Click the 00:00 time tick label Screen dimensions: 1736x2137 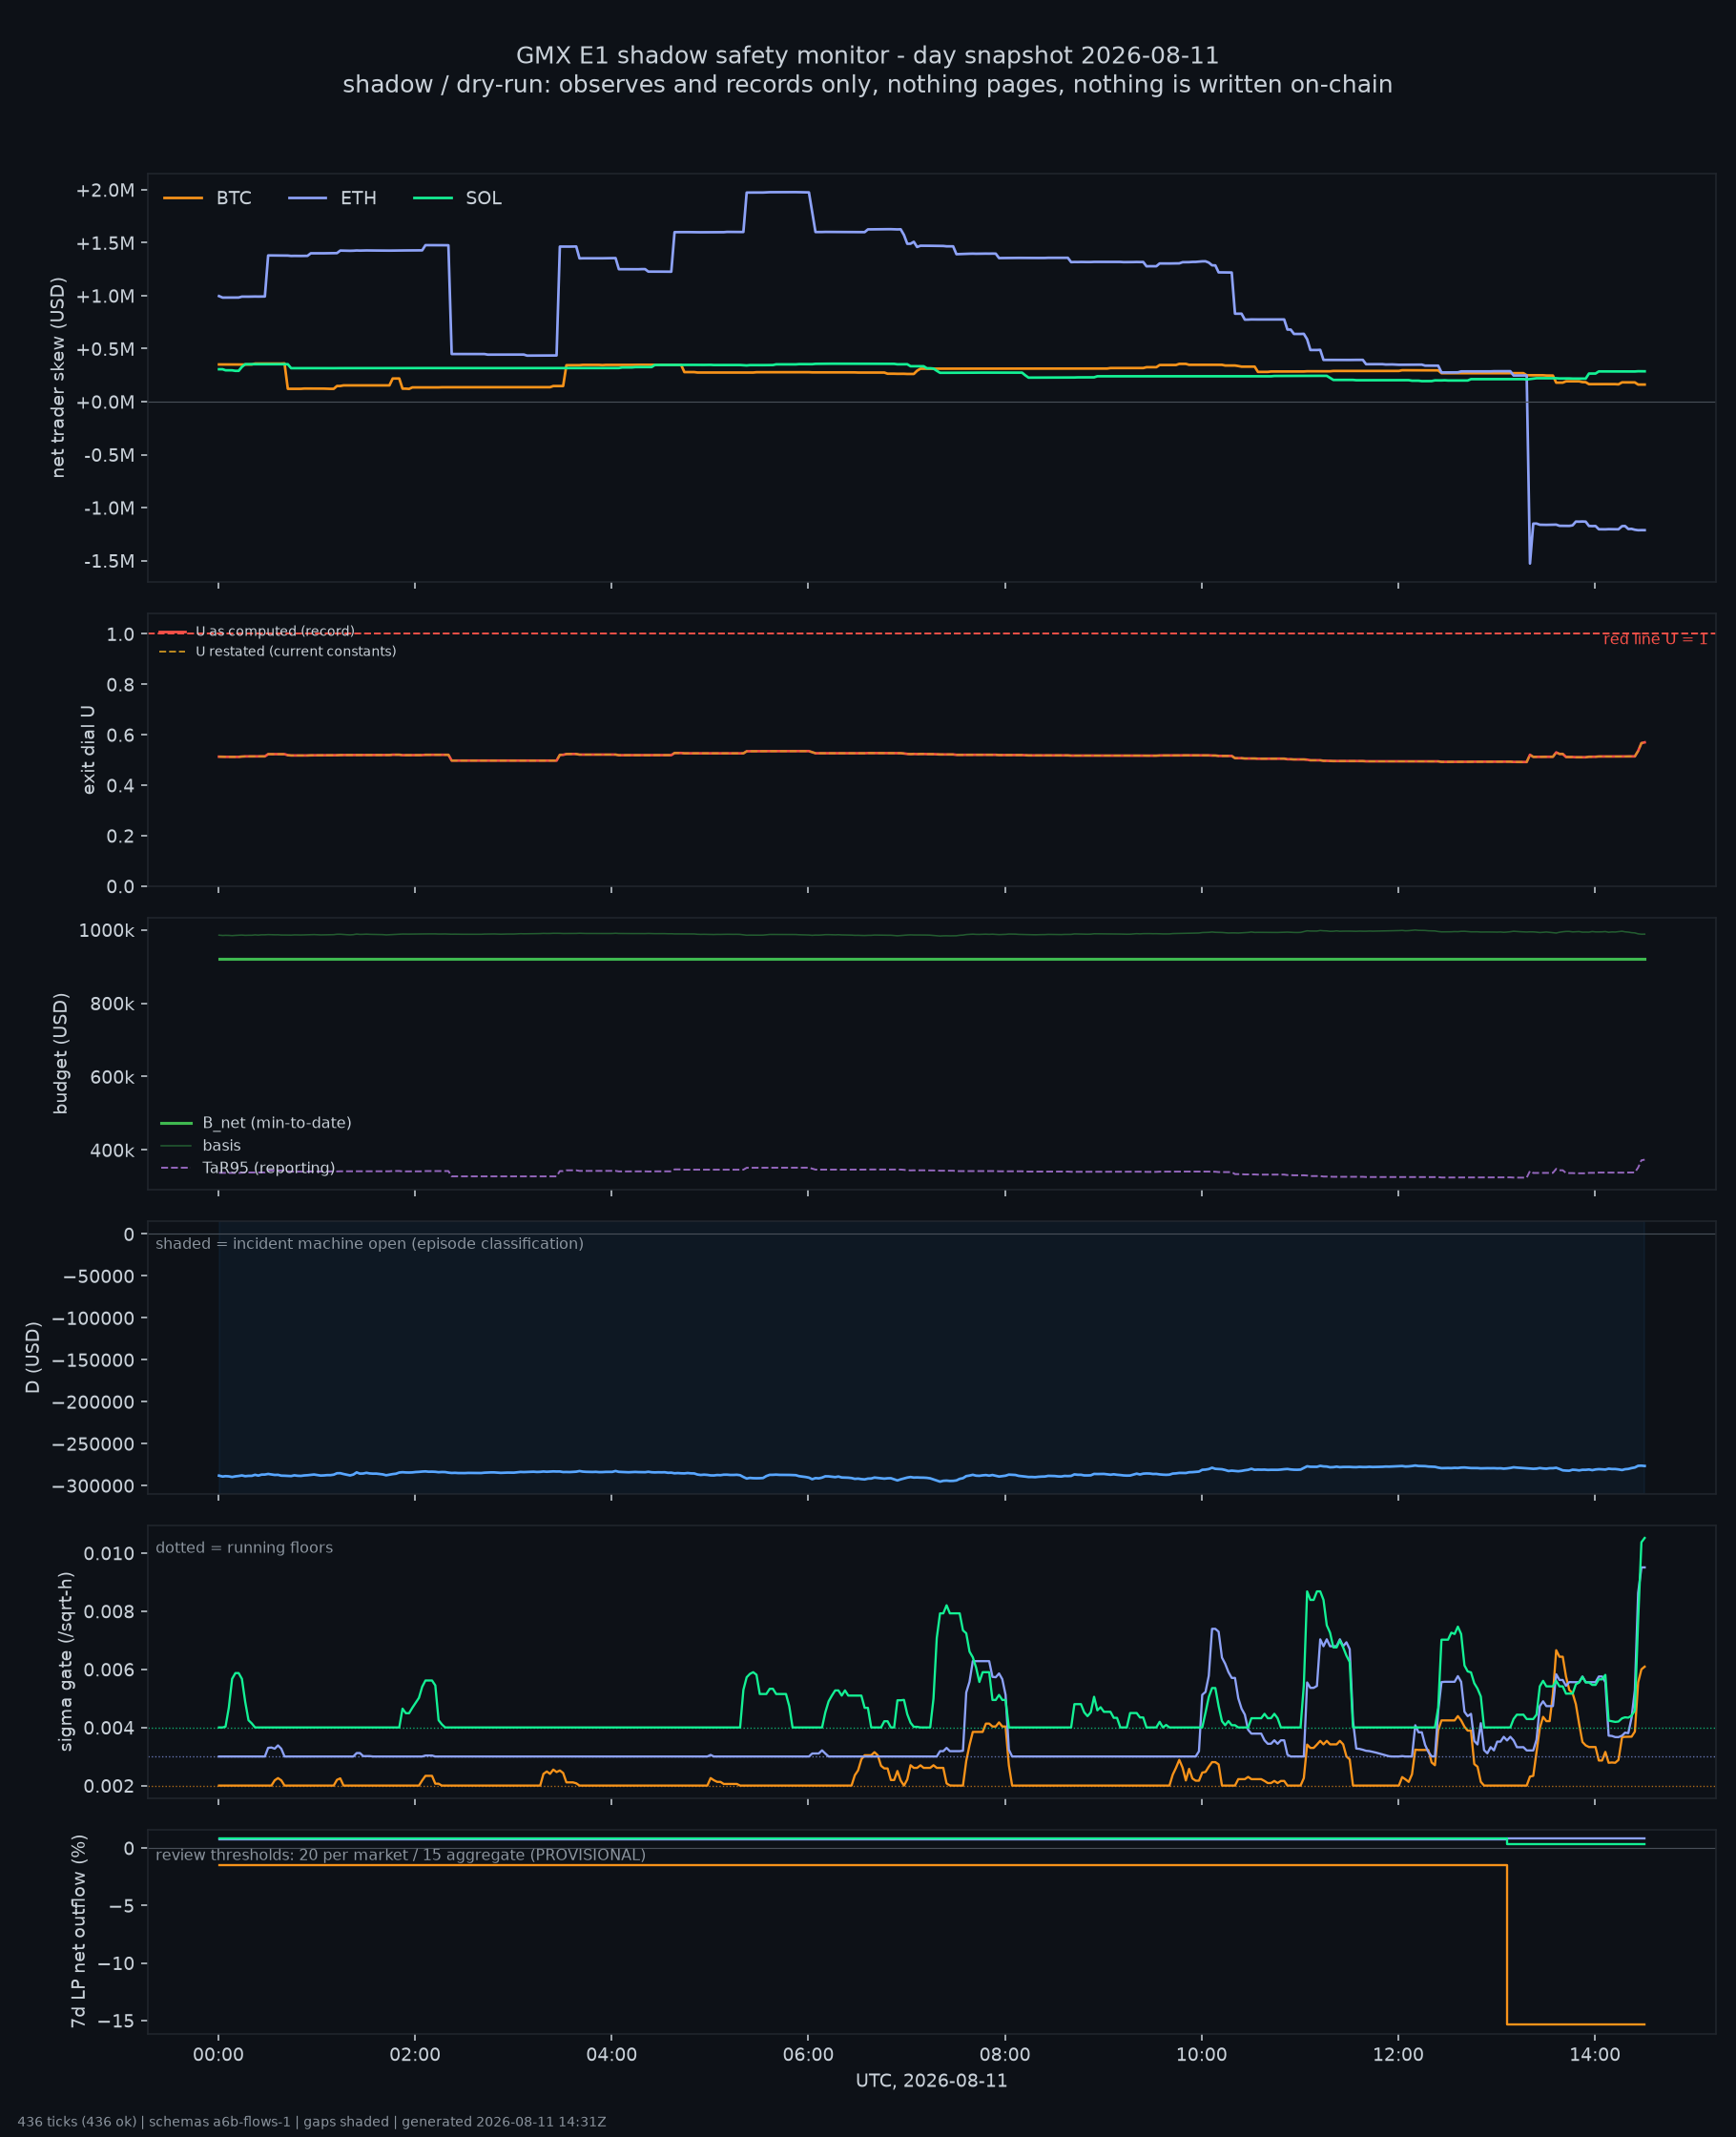click(218, 2054)
